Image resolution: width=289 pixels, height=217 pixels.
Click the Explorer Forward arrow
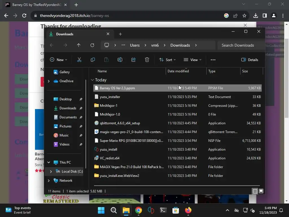[x=65, y=45]
